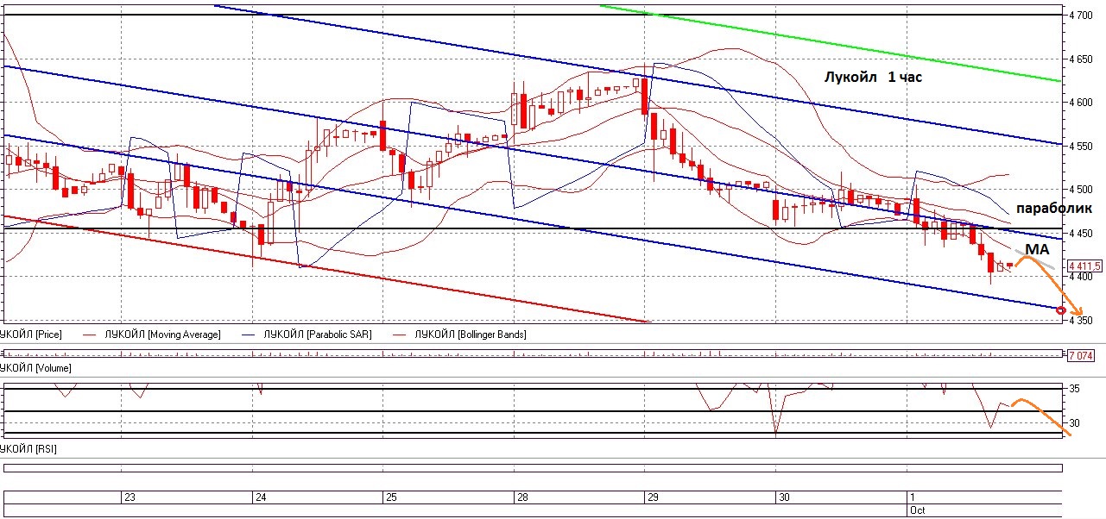Screen dimensions: 1106x519
Task: Click the 4 700 price axis label
Action: [1082, 16]
